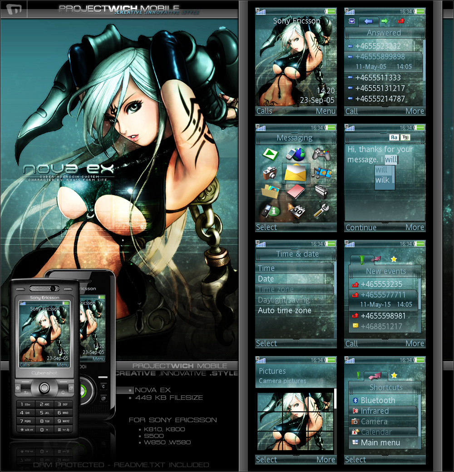Select Main menu shortcut entry
Screen dimensions: 454x472
tap(384, 442)
